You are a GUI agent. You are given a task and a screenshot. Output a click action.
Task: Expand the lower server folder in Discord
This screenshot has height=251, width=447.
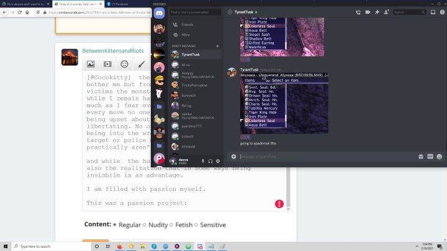click(x=160, y=146)
